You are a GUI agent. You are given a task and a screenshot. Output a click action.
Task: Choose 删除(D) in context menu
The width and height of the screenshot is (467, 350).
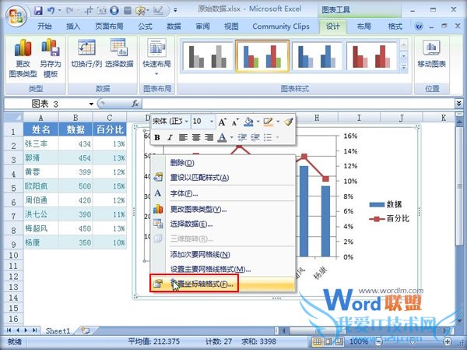pyautogui.click(x=223, y=163)
